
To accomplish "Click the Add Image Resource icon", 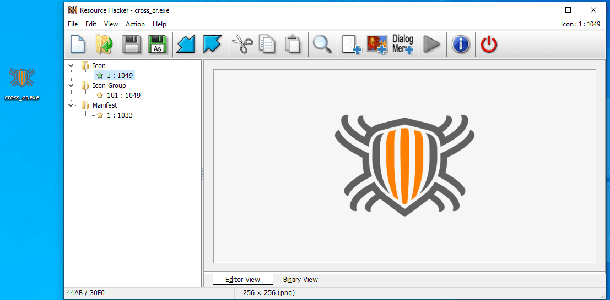I will point(377,44).
